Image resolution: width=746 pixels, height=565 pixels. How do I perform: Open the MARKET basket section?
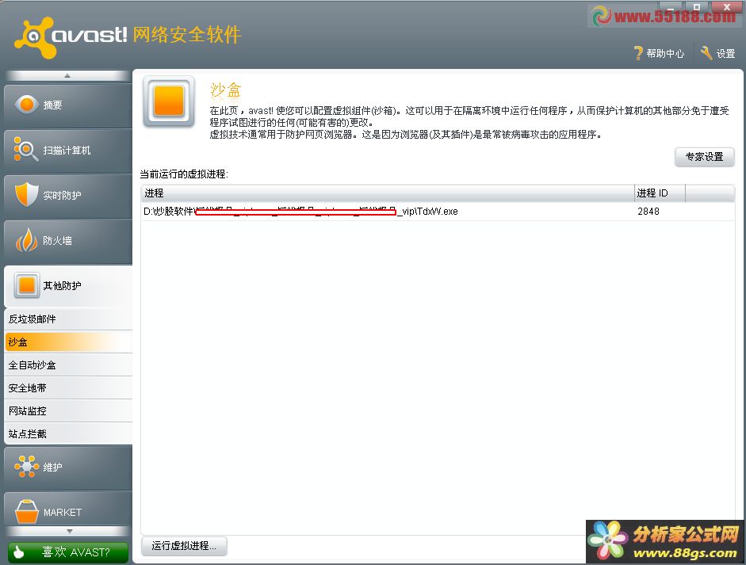pos(68,510)
